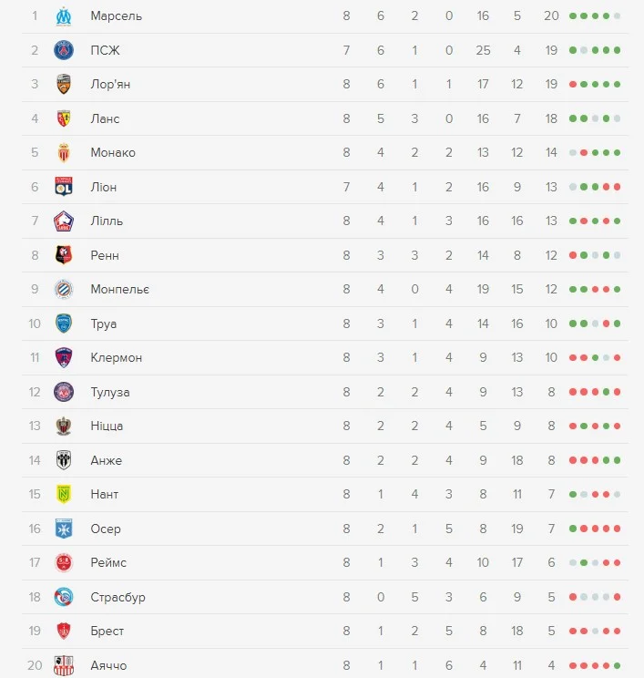Click Lorient's red first form dot
Viewport: 644px width, 678px height.
573,84
